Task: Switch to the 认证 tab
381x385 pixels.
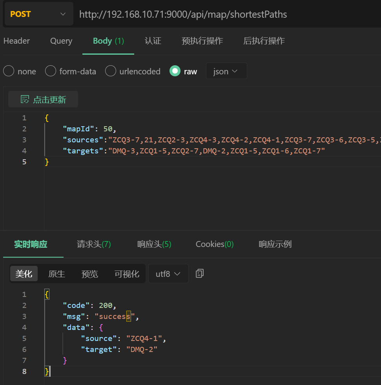Action: coord(153,41)
